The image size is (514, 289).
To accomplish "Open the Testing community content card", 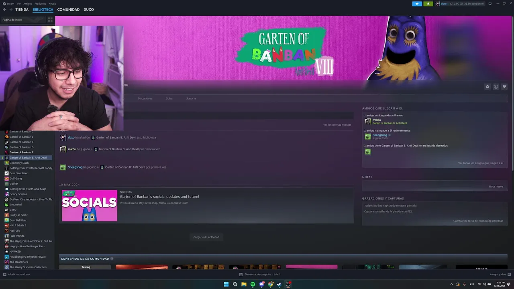I will pyautogui.click(x=85, y=267).
